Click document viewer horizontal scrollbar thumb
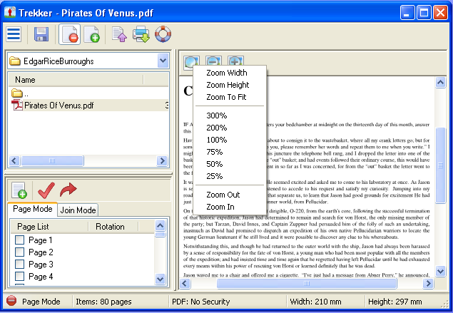The height and width of the screenshot is (313, 453). [x=307, y=284]
